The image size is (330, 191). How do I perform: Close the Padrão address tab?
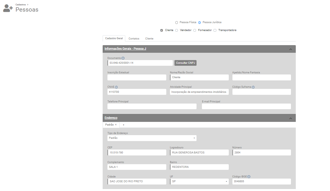(116, 125)
